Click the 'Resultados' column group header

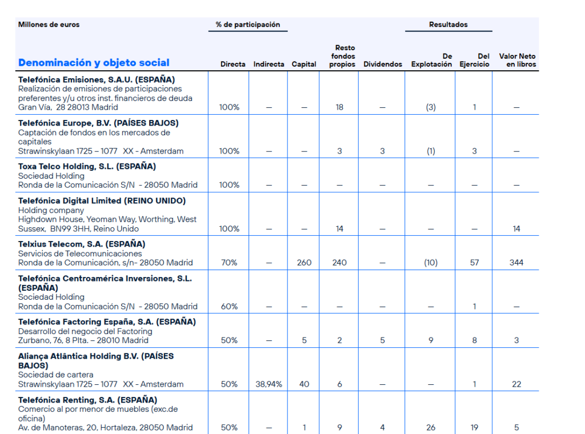tap(448, 25)
